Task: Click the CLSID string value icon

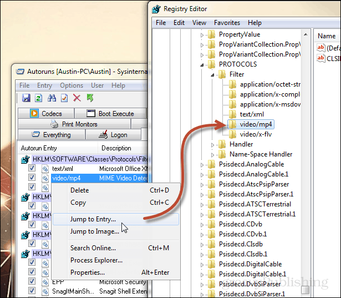Action: [321, 58]
